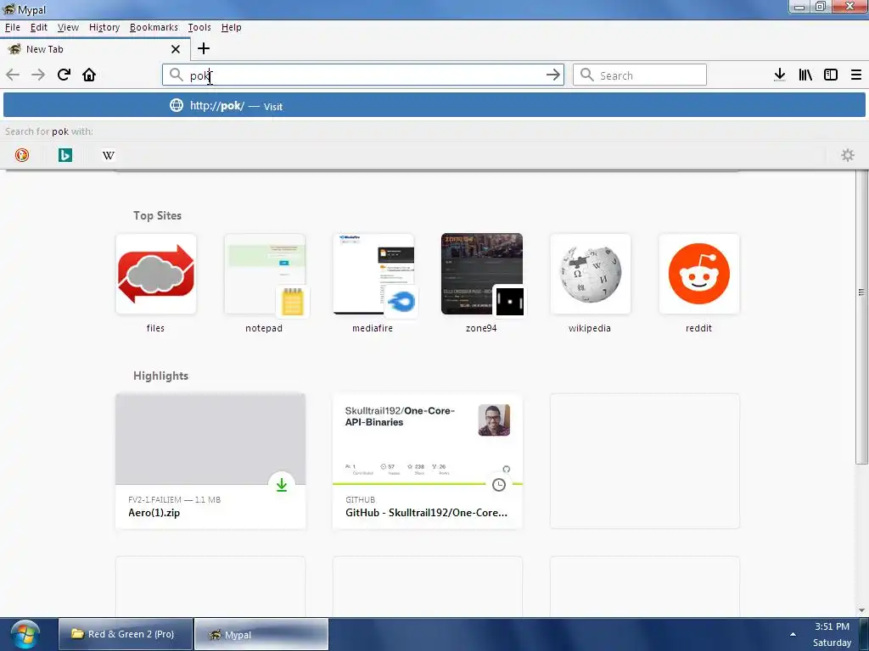The height and width of the screenshot is (651, 869).
Task: Open the Tools menu
Action: 199,27
